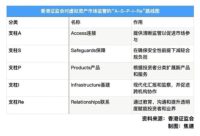200x136 pixels.
Task: Select the 现代化汇报和监察 description cell
Action: (161, 89)
